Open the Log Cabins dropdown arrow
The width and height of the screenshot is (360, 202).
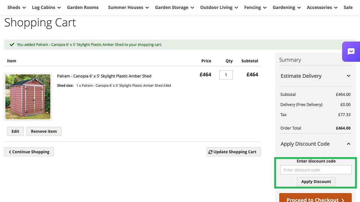coord(59,8)
